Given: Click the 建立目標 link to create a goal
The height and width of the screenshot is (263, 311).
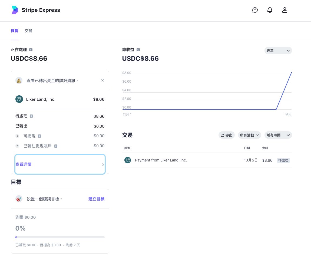Looking at the screenshot, I should 96,199.
